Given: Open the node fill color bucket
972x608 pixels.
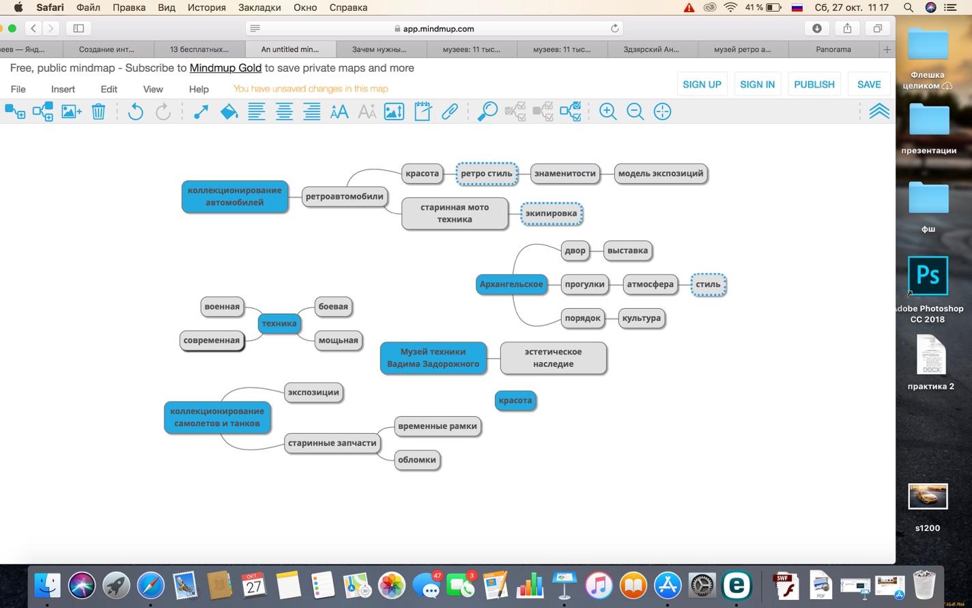Looking at the screenshot, I should coord(229,111).
